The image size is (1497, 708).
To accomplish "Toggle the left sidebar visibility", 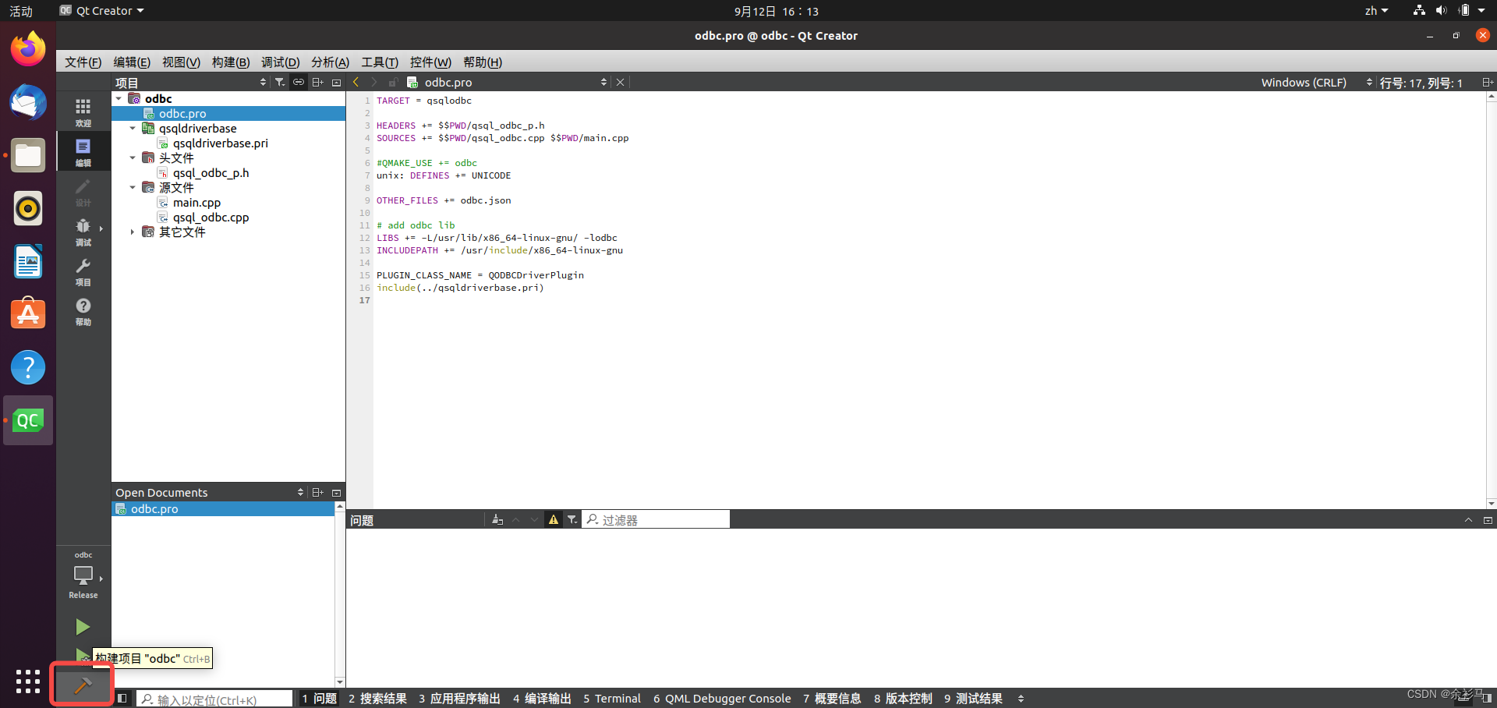I will point(122,698).
